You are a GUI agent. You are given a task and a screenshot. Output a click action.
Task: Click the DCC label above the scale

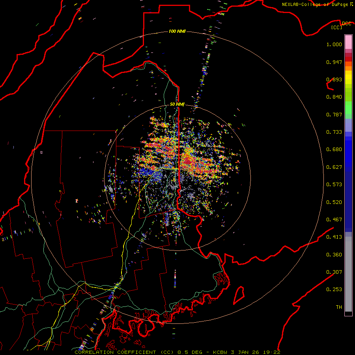[346, 23]
